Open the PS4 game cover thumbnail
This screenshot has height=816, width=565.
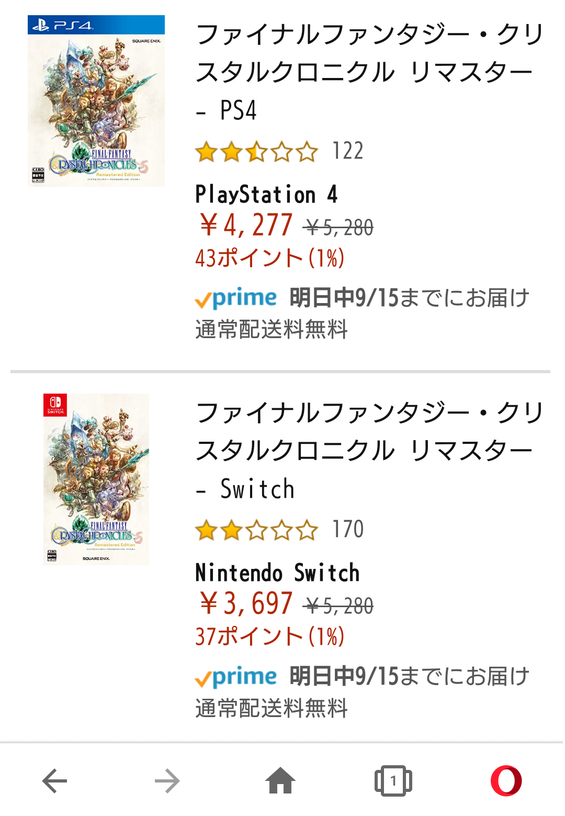click(x=96, y=101)
